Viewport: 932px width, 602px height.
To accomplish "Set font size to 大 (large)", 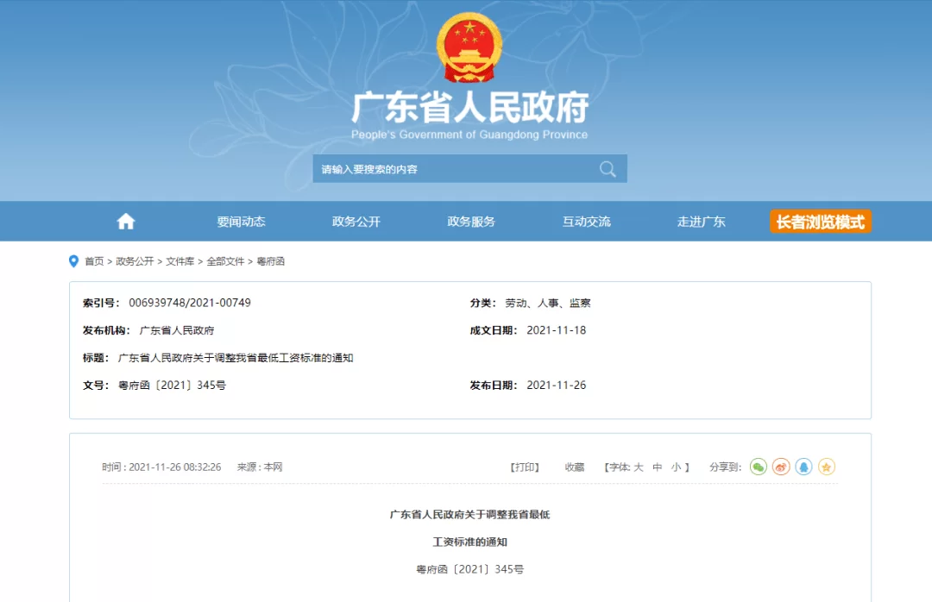I will click(x=639, y=467).
